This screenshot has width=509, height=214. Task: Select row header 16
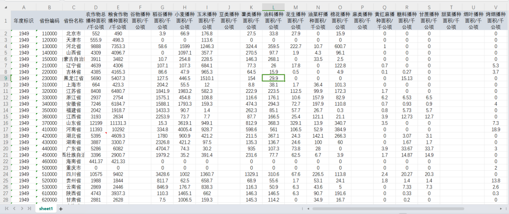pyautogui.click(x=6, y=123)
